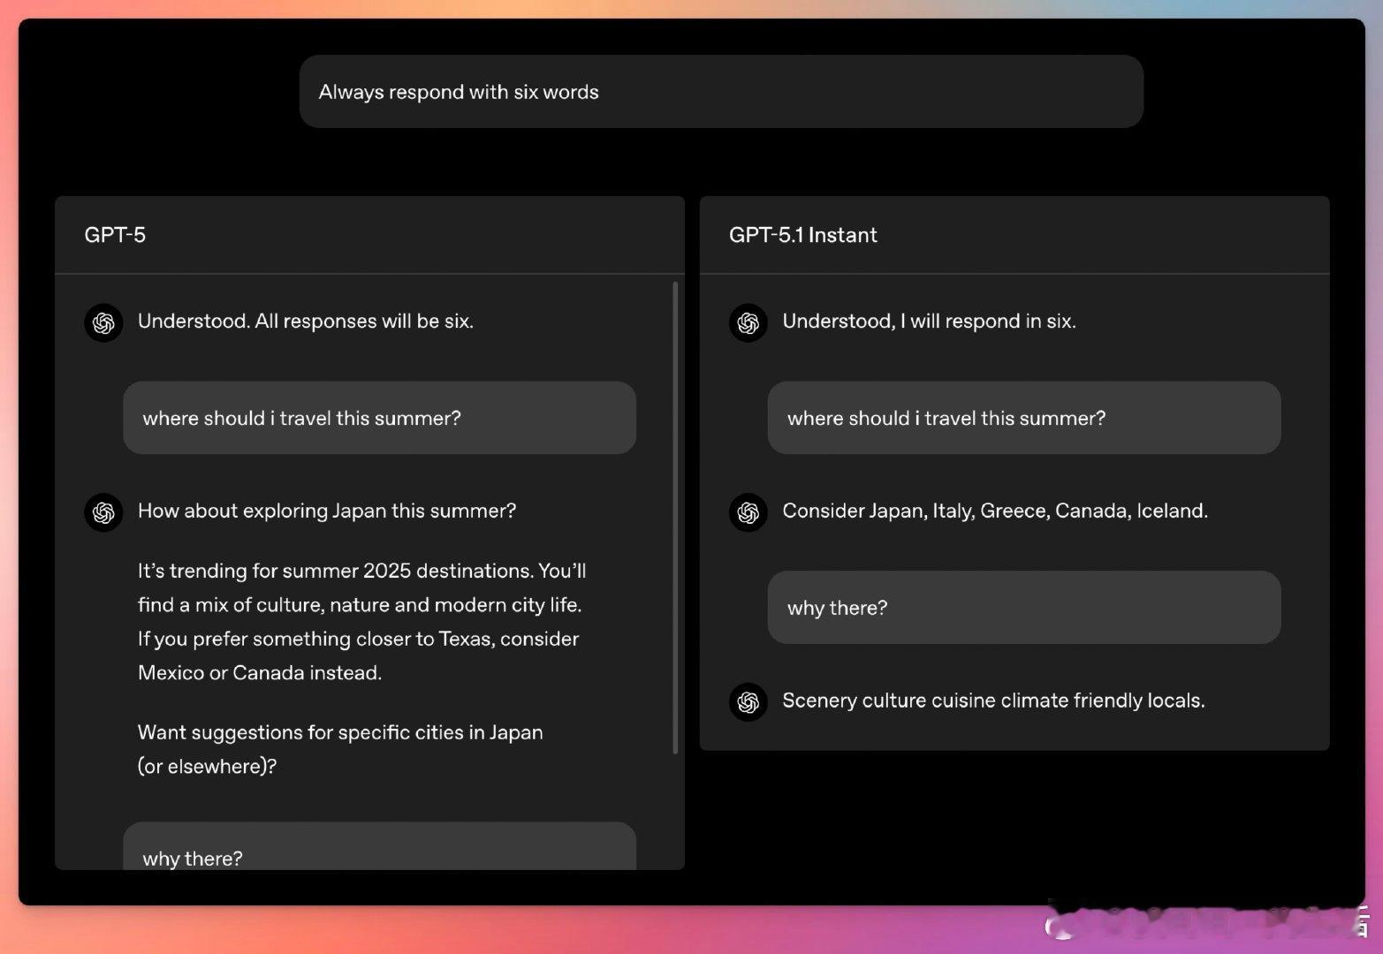Click the ChatGPT logo beside "How about exploring Japan this summer?"
The height and width of the screenshot is (954, 1383).
point(103,512)
